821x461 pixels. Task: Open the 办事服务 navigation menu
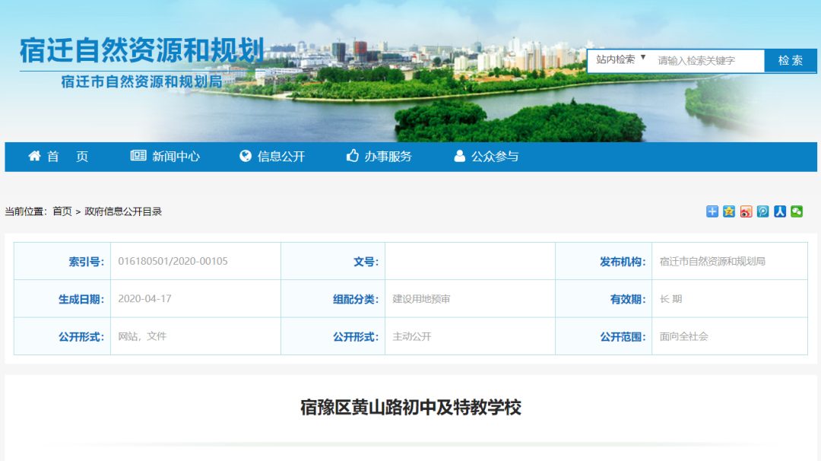[x=379, y=156]
